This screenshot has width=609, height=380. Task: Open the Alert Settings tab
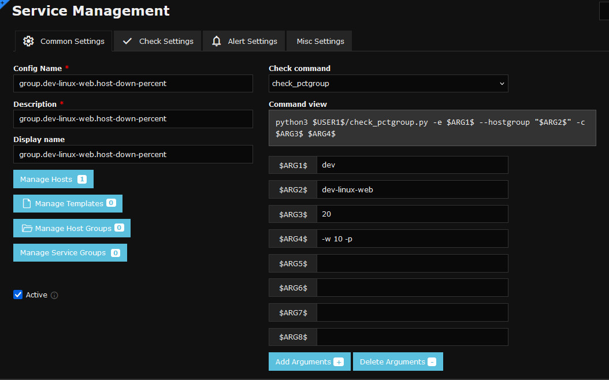pos(244,41)
